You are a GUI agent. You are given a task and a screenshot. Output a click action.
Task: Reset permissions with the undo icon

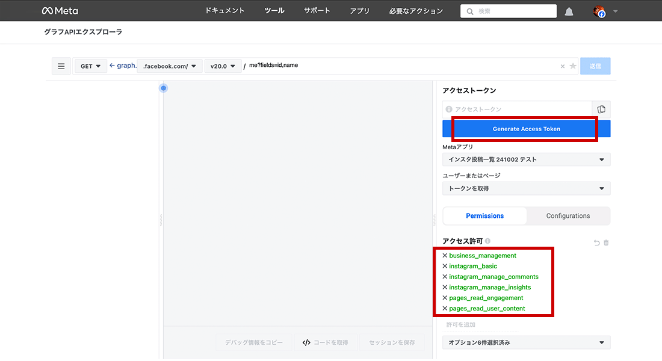tap(596, 243)
